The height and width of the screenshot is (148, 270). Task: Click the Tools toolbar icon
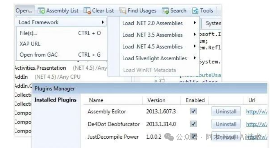pyautogui.click(x=195, y=11)
